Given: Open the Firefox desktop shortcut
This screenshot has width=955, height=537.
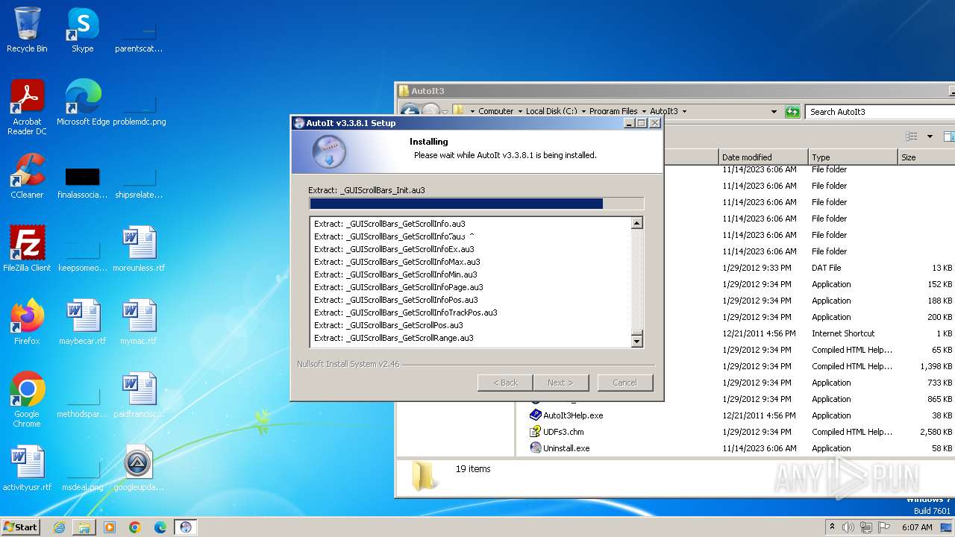Looking at the screenshot, I should click(x=27, y=322).
